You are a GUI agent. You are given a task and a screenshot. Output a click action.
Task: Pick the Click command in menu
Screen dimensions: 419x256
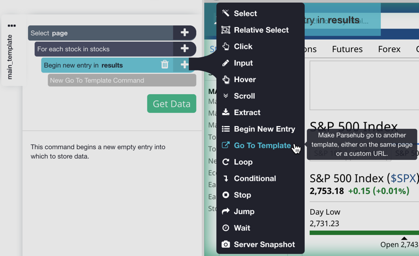[x=242, y=47]
